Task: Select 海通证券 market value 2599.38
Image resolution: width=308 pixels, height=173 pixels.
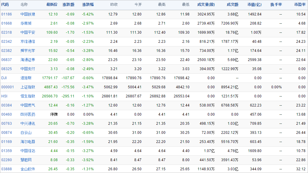Action: point(255,60)
